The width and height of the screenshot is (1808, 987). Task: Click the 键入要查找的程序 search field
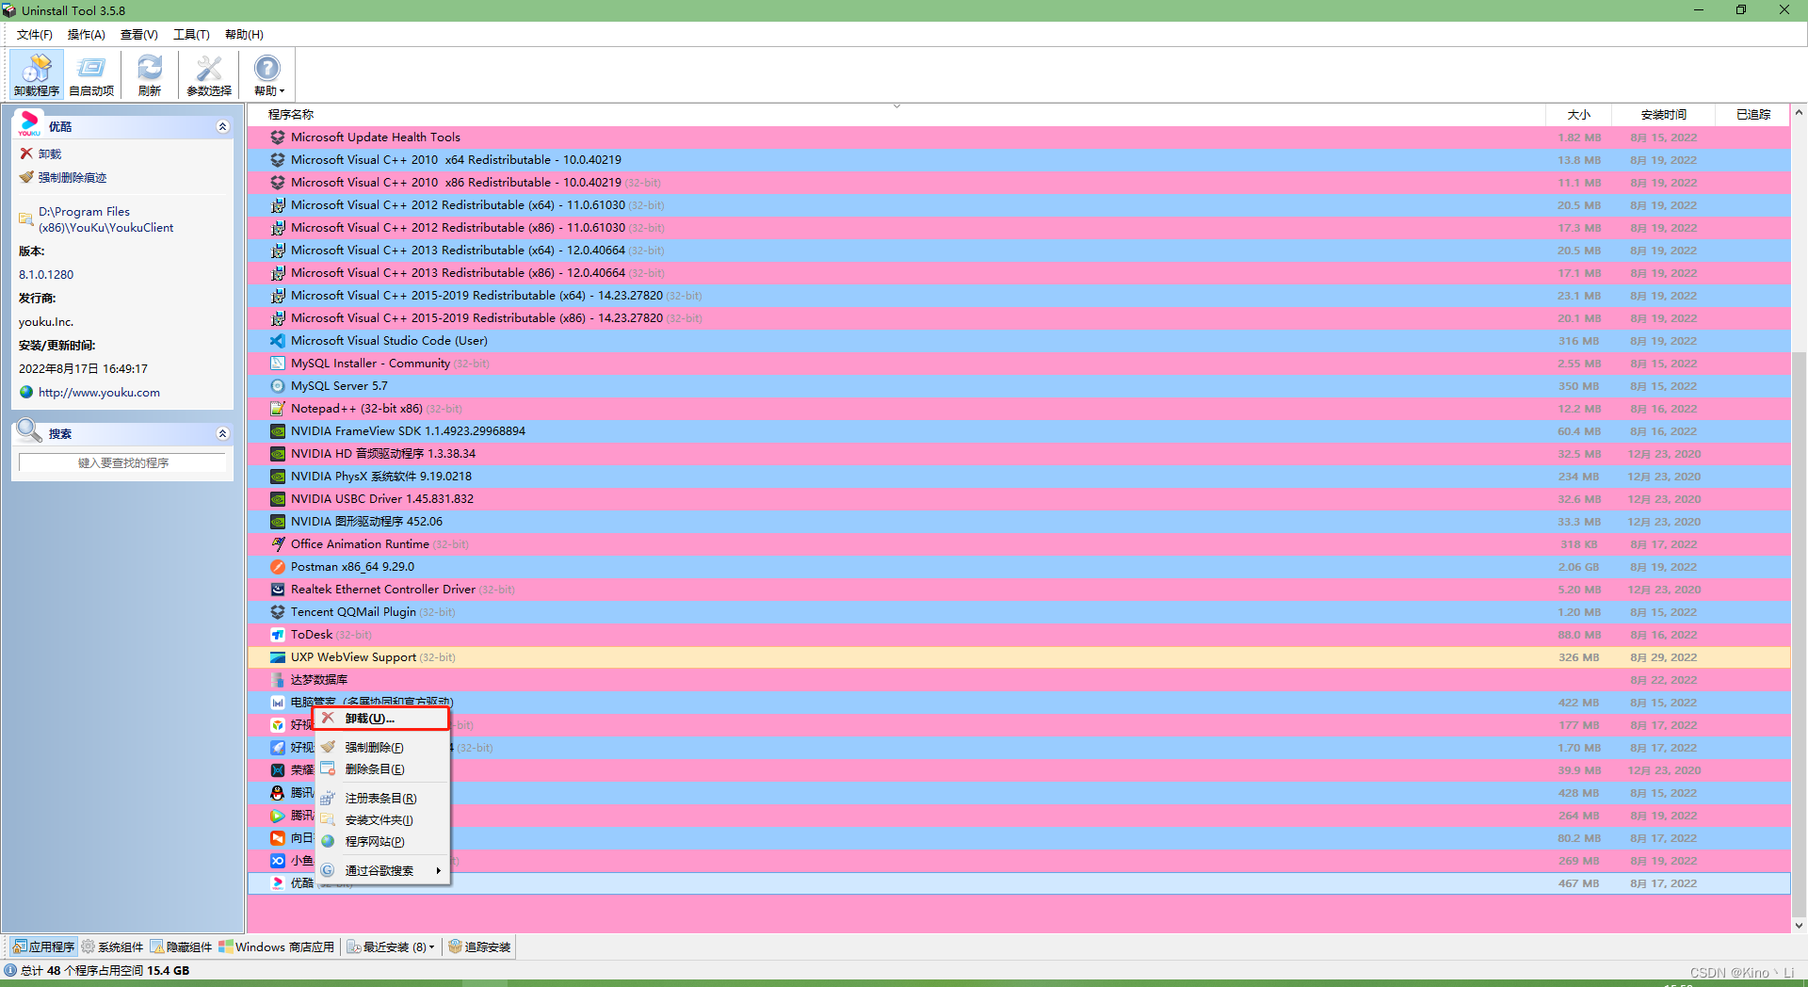(x=122, y=462)
